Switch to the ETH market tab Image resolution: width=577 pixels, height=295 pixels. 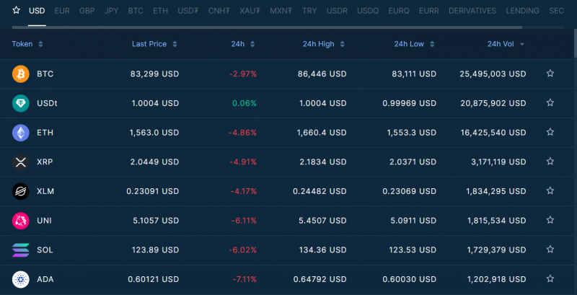point(160,11)
